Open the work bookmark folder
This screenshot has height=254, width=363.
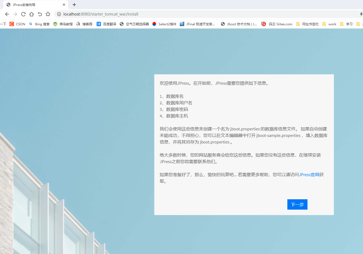pos(329,24)
